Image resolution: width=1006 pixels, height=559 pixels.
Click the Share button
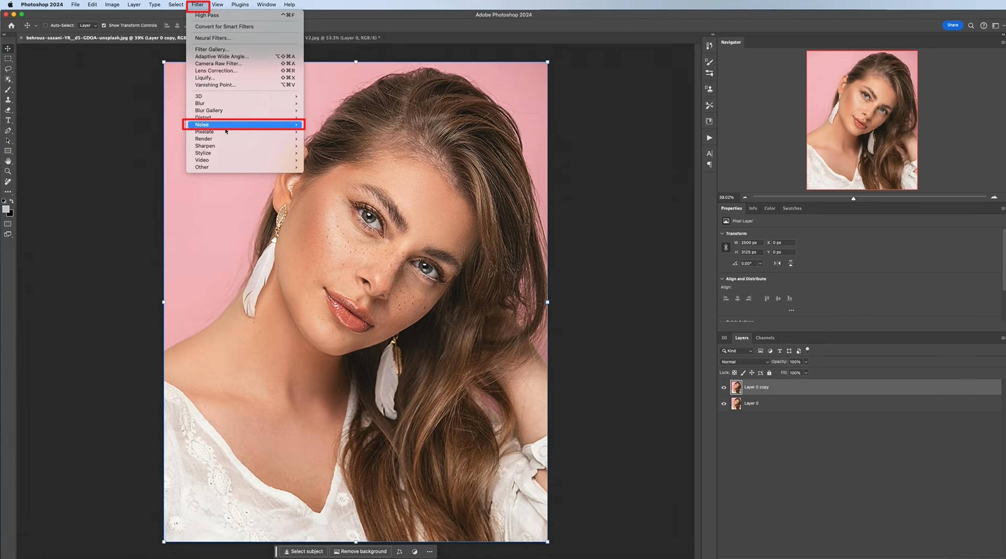pyautogui.click(x=952, y=25)
